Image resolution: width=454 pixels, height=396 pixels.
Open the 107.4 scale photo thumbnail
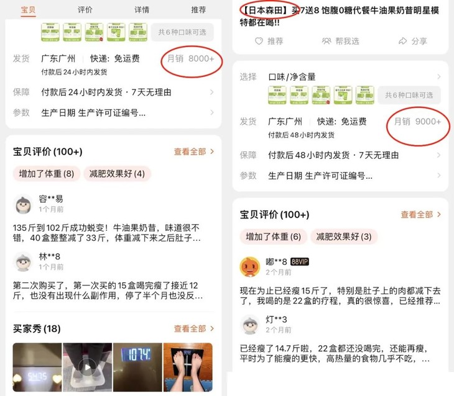137,367
